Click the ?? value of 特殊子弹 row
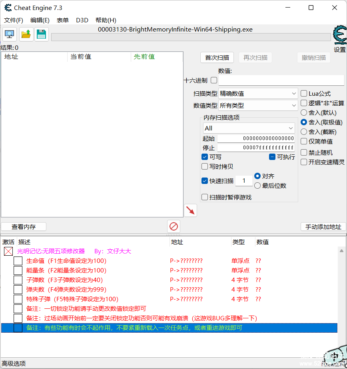This screenshot has width=347, height=369. [x=258, y=299]
